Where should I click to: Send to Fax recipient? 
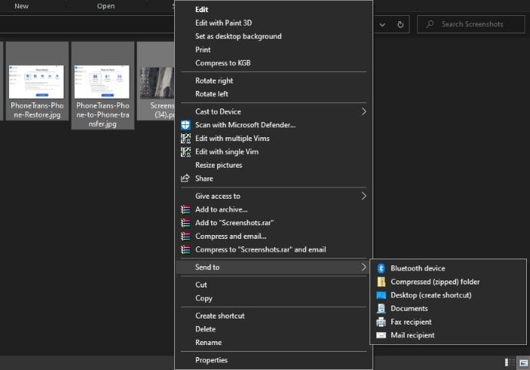coord(448,322)
